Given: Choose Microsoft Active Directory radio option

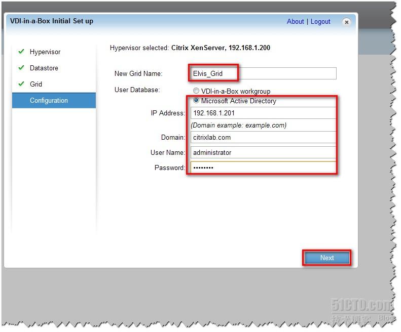Looking at the screenshot, I should [197, 101].
